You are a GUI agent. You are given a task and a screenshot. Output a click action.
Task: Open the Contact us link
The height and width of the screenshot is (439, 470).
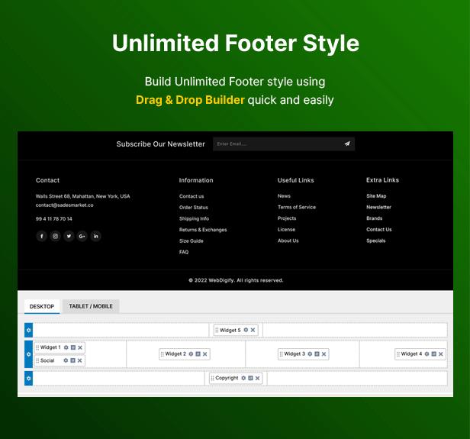click(192, 196)
